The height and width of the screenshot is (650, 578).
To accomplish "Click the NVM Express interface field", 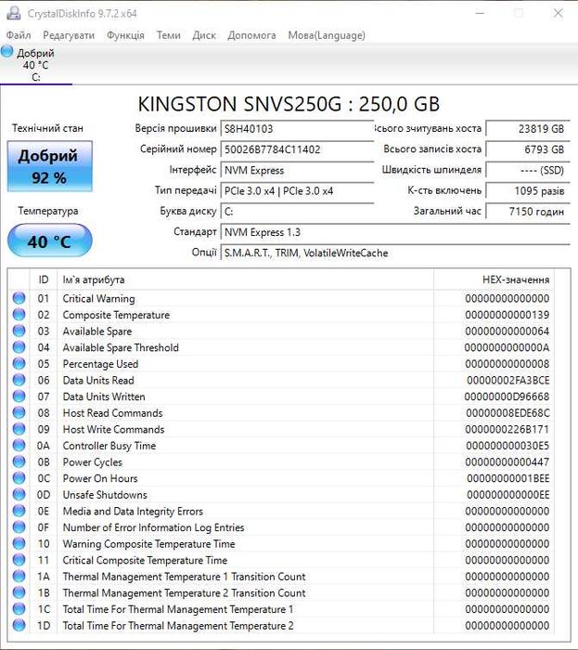I will [297, 170].
